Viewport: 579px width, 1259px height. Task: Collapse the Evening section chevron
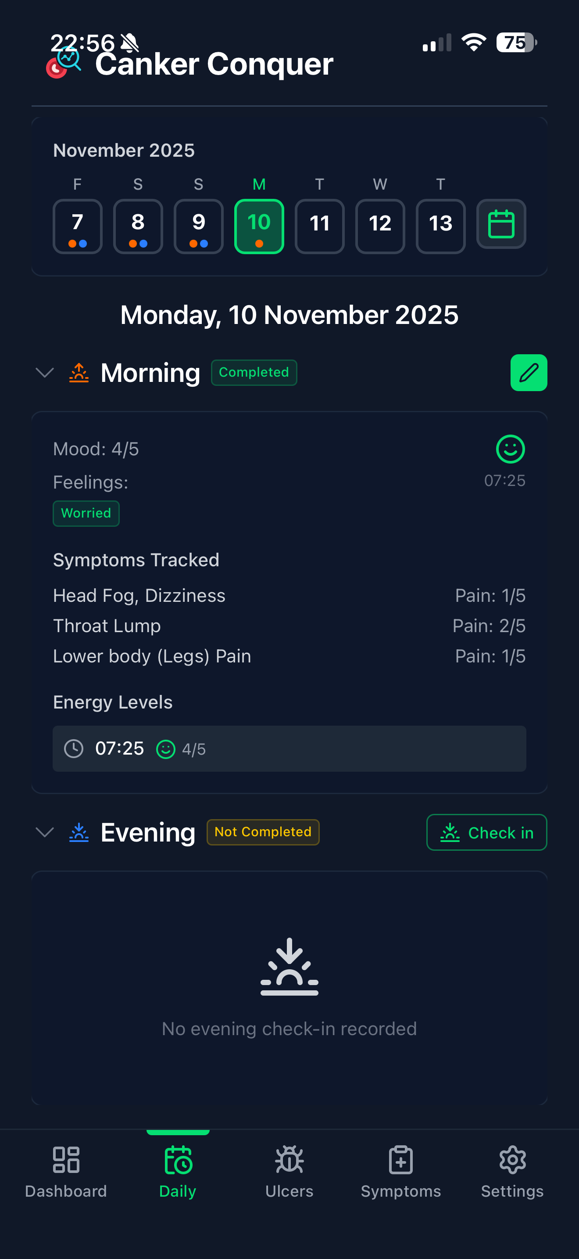click(44, 832)
